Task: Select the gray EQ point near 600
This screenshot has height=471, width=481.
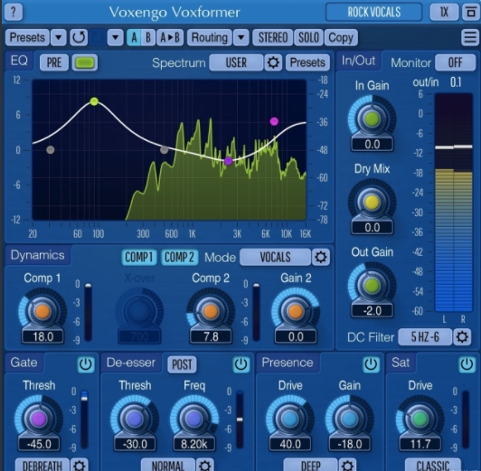Action: coord(165,150)
